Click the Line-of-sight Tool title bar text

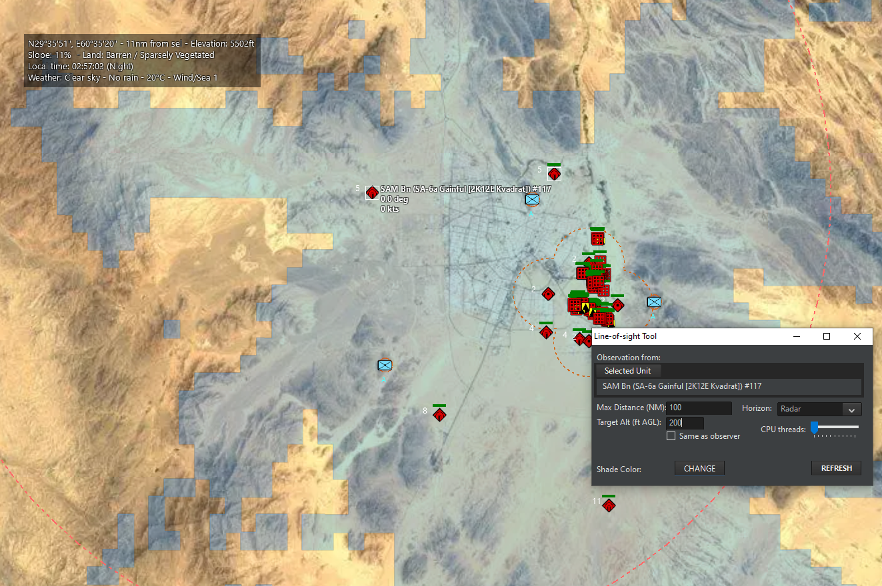click(625, 336)
